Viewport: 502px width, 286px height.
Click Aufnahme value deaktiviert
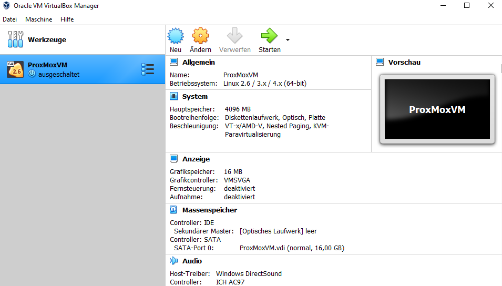coord(240,197)
